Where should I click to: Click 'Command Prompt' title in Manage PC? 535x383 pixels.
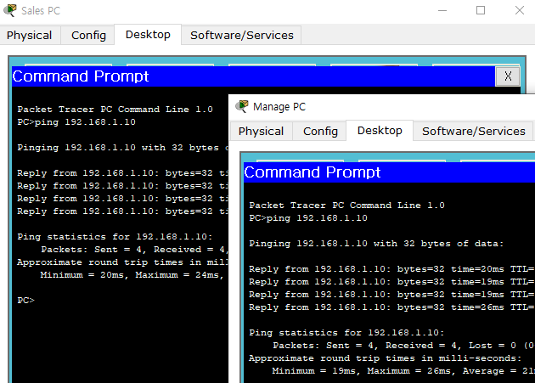pos(313,172)
